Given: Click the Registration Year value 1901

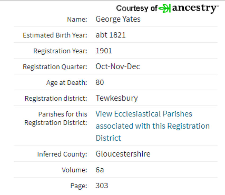Looking at the screenshot, I should tap(104, 51).
